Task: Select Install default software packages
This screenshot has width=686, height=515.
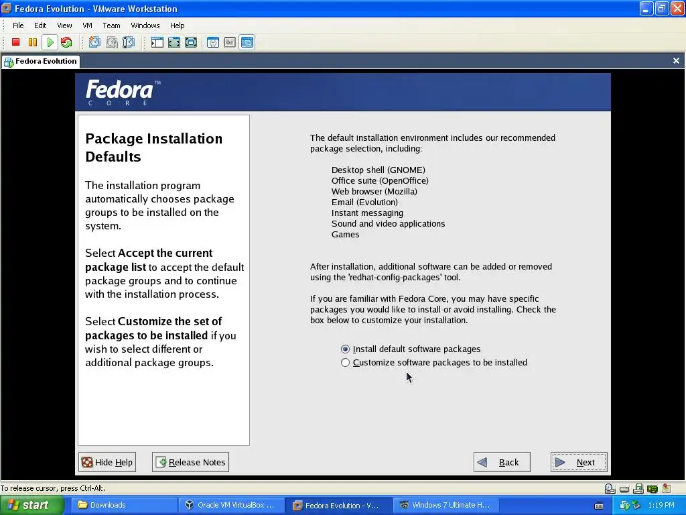Action: pyautogui.click(x=411, y=349)
